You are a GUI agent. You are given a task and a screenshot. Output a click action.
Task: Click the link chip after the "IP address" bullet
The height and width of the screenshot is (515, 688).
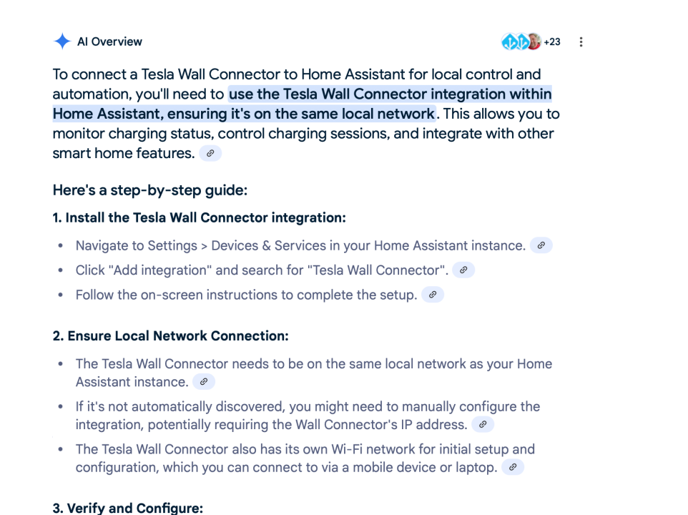pyautogui.click(x=483, y=424)
